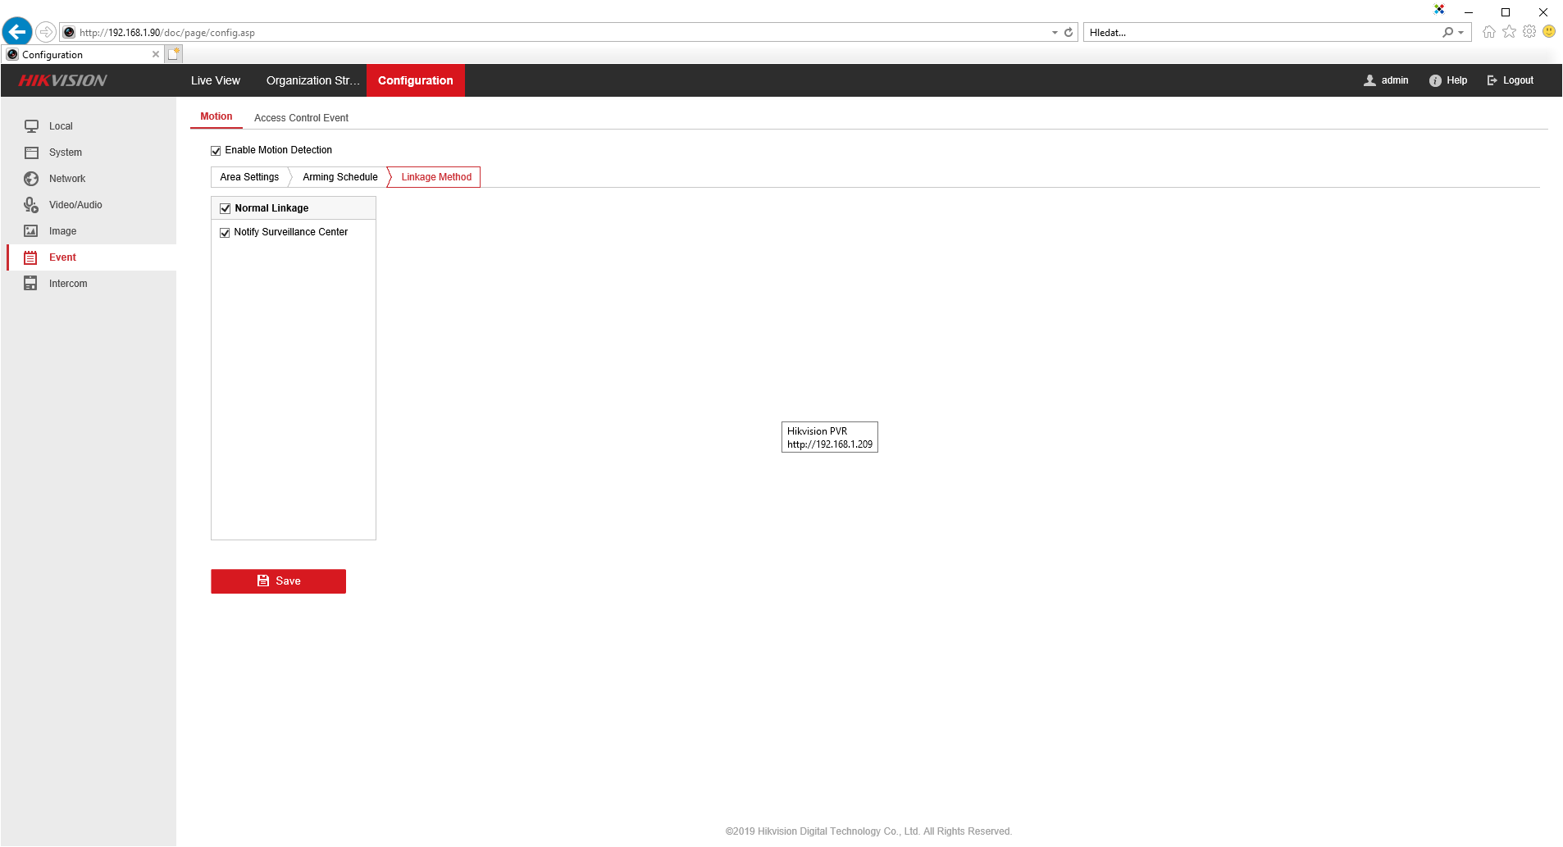Expand the address bar history dropdown arrow
The height and width of the screenshot is (847, 1563).
coord(1055,33)
